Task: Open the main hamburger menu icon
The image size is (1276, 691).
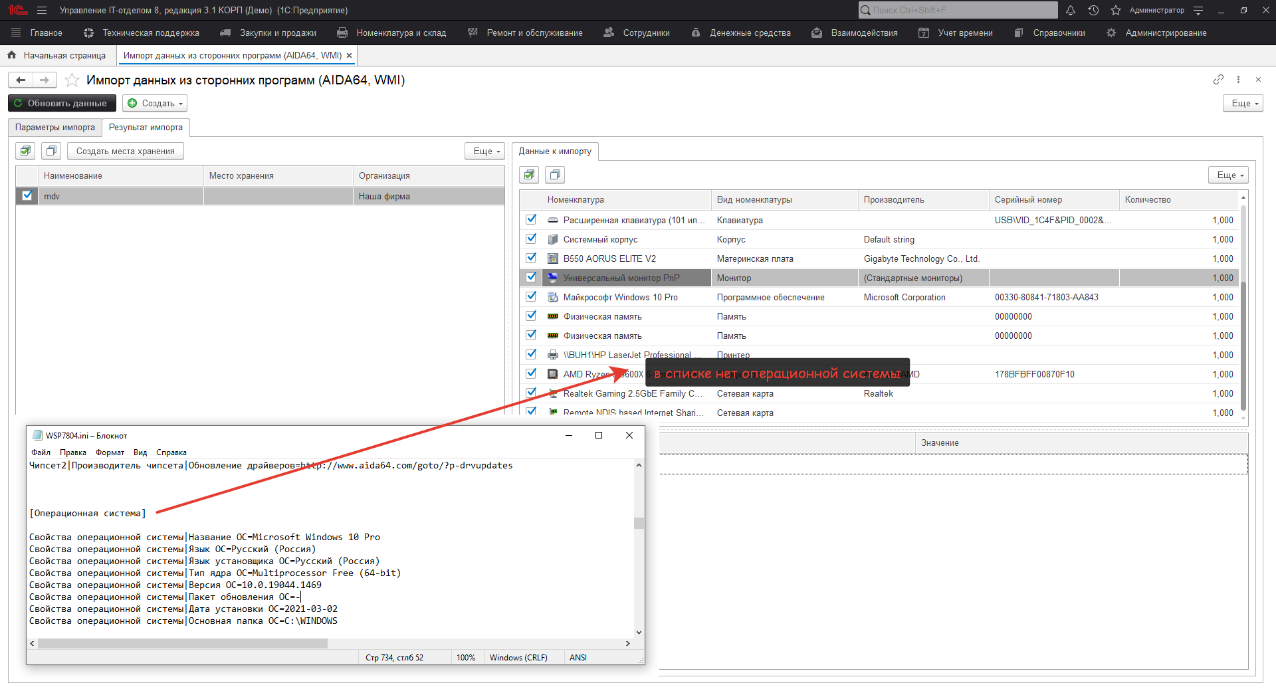Action: point(42,10)
